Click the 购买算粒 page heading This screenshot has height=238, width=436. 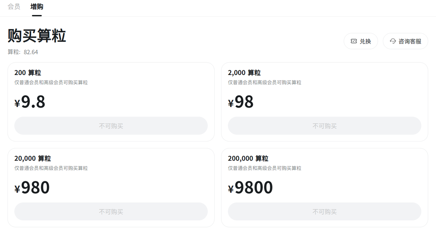[x=37, y=36]
